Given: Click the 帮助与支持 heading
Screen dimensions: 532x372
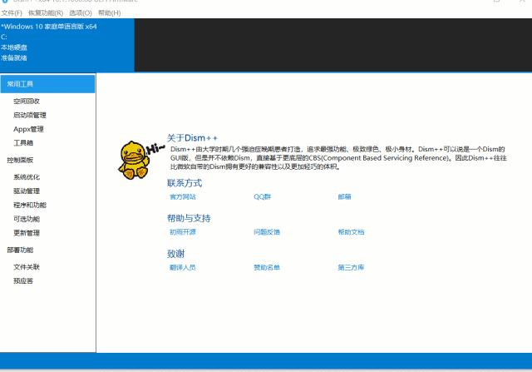Looking at the screenshot, I should point(189,218).
